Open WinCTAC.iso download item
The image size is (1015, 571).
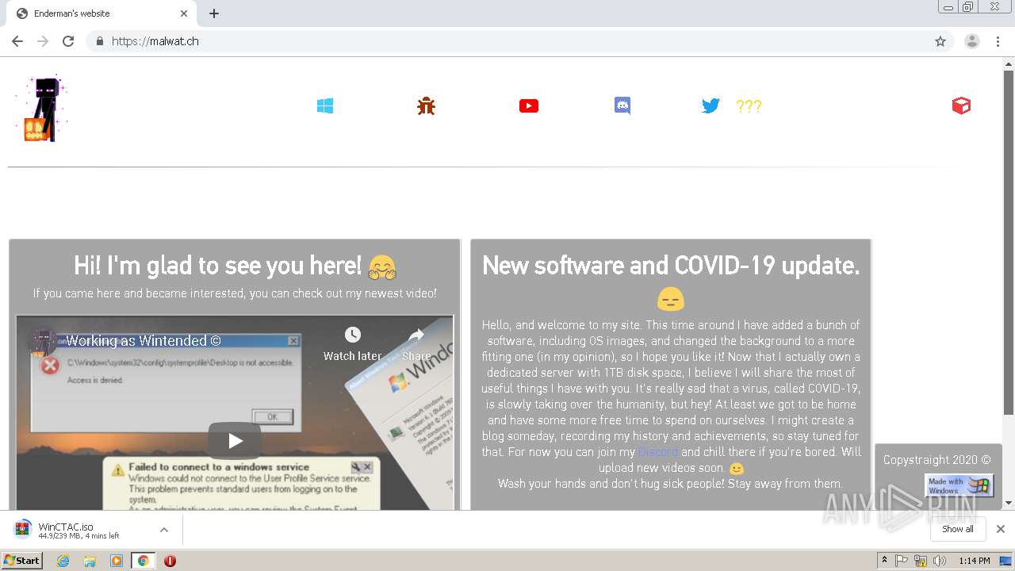[x=79, y=531]
